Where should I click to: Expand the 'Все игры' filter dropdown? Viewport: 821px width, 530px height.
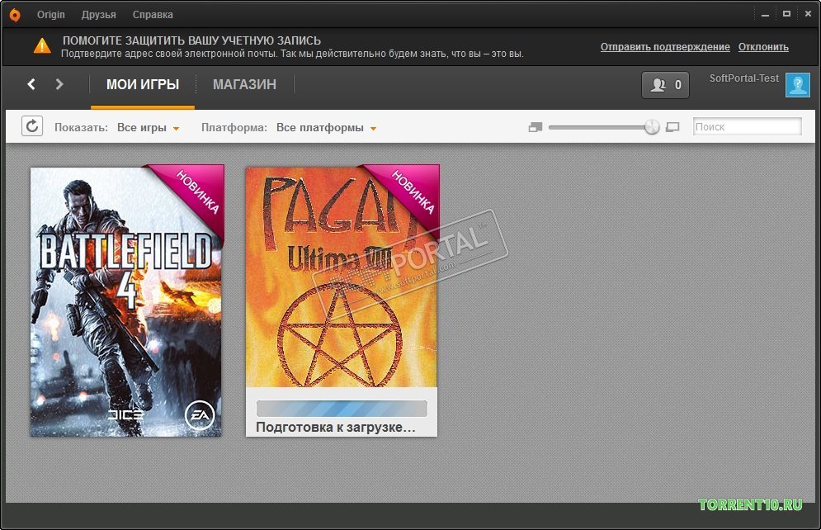(149, 128)
